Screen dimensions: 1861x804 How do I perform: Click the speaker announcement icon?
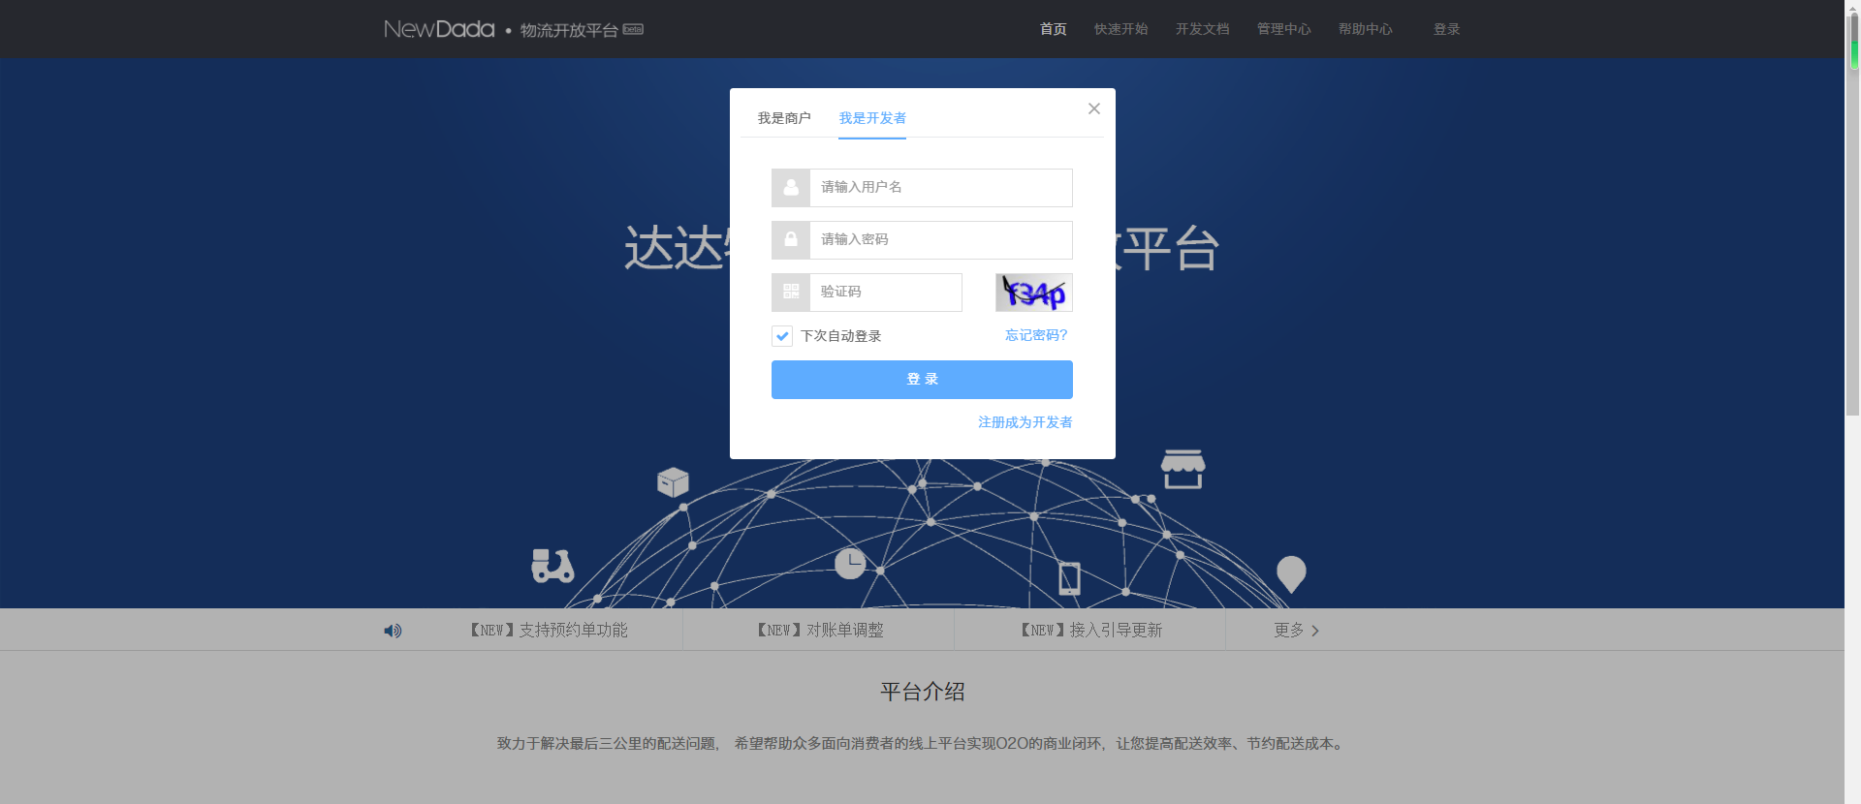click(393, 631)
